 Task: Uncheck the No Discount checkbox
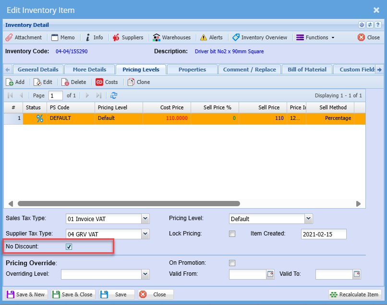69,246
